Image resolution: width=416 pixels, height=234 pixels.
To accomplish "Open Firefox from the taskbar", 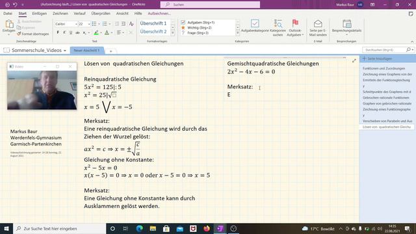I will [207, 228].
